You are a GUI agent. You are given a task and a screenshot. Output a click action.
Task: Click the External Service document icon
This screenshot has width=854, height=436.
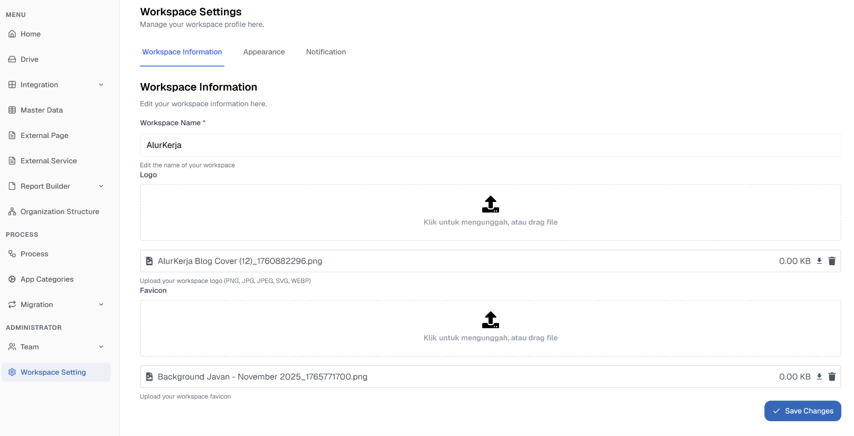point(12,161)
